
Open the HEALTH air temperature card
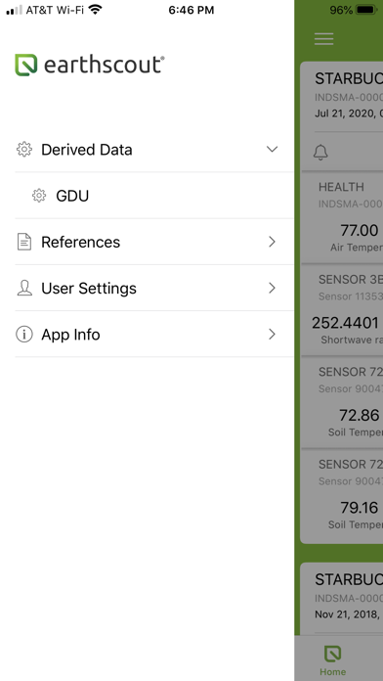tap(342, 216)
